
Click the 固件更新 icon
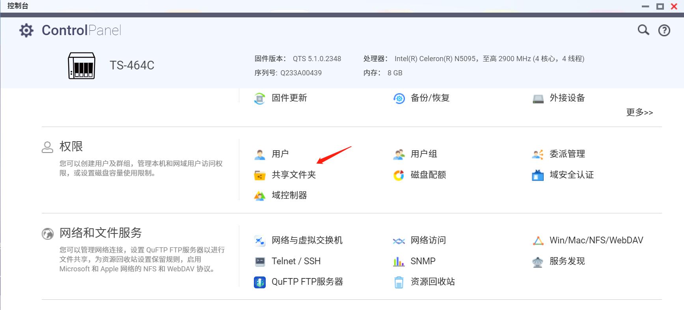click(259, 98)
